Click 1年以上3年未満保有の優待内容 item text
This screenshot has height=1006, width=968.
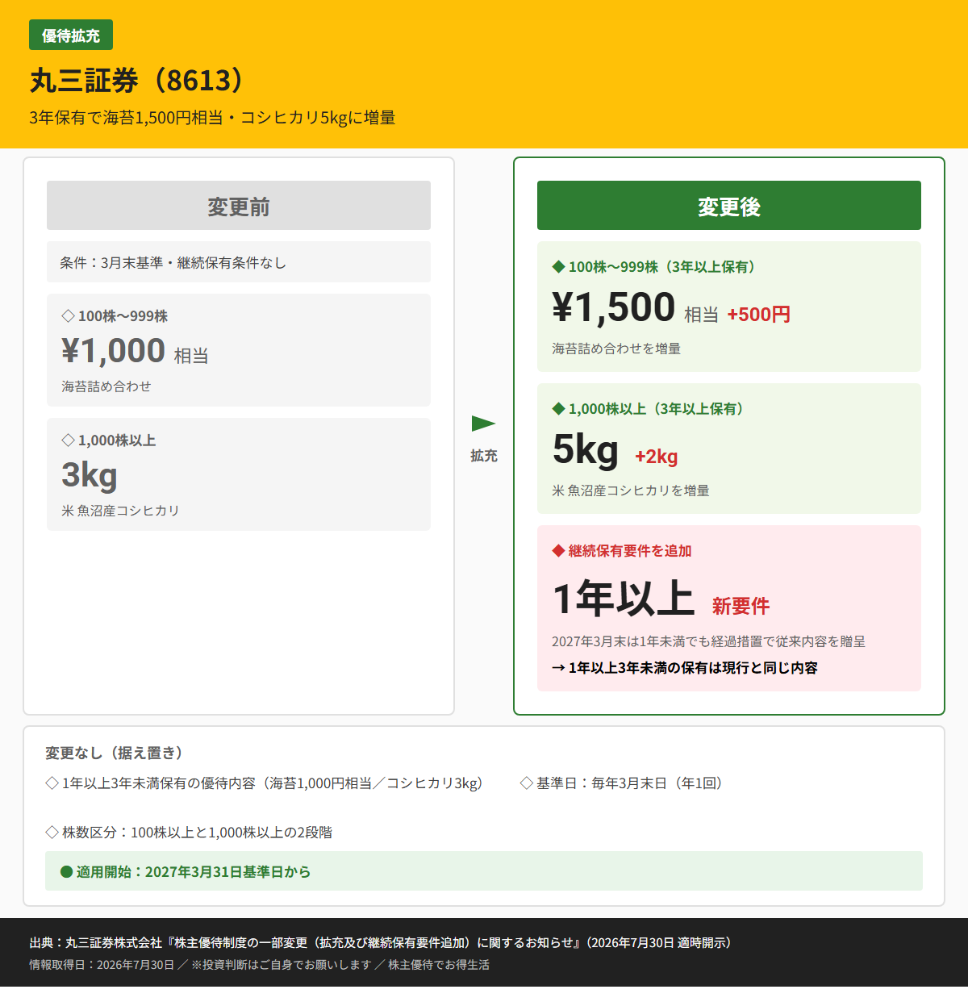pos(273,783)
